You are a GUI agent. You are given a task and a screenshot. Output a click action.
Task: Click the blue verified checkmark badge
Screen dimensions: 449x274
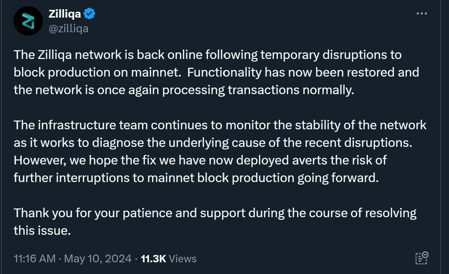point(89,14)
